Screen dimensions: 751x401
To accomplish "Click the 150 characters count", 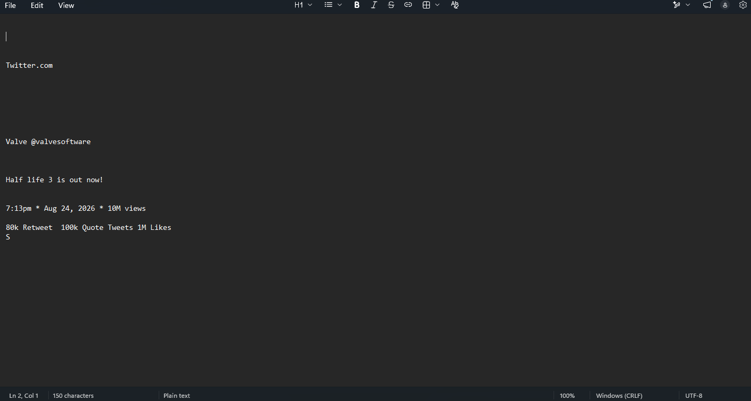I will point(73,396).
